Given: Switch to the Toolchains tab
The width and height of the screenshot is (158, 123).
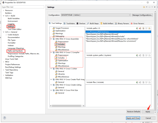Looking at the screenshot, I should (69, 24).
